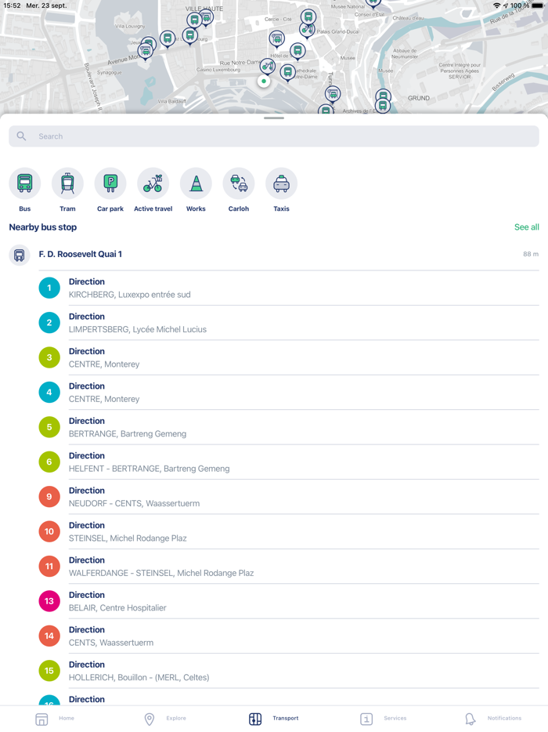Open direction BELAIR, Centre Hospitalier
Screen dimensions: 548x732
click(x=289, y=601)
